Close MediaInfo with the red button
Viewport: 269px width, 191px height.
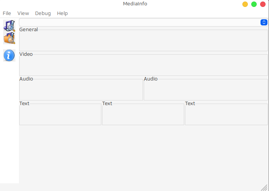point(263,4)
